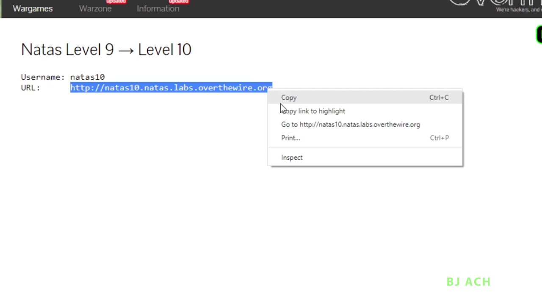Click the highlighted natas10 URL link
This screenshot has width=542, height=305.
click(x=171, y=88)
